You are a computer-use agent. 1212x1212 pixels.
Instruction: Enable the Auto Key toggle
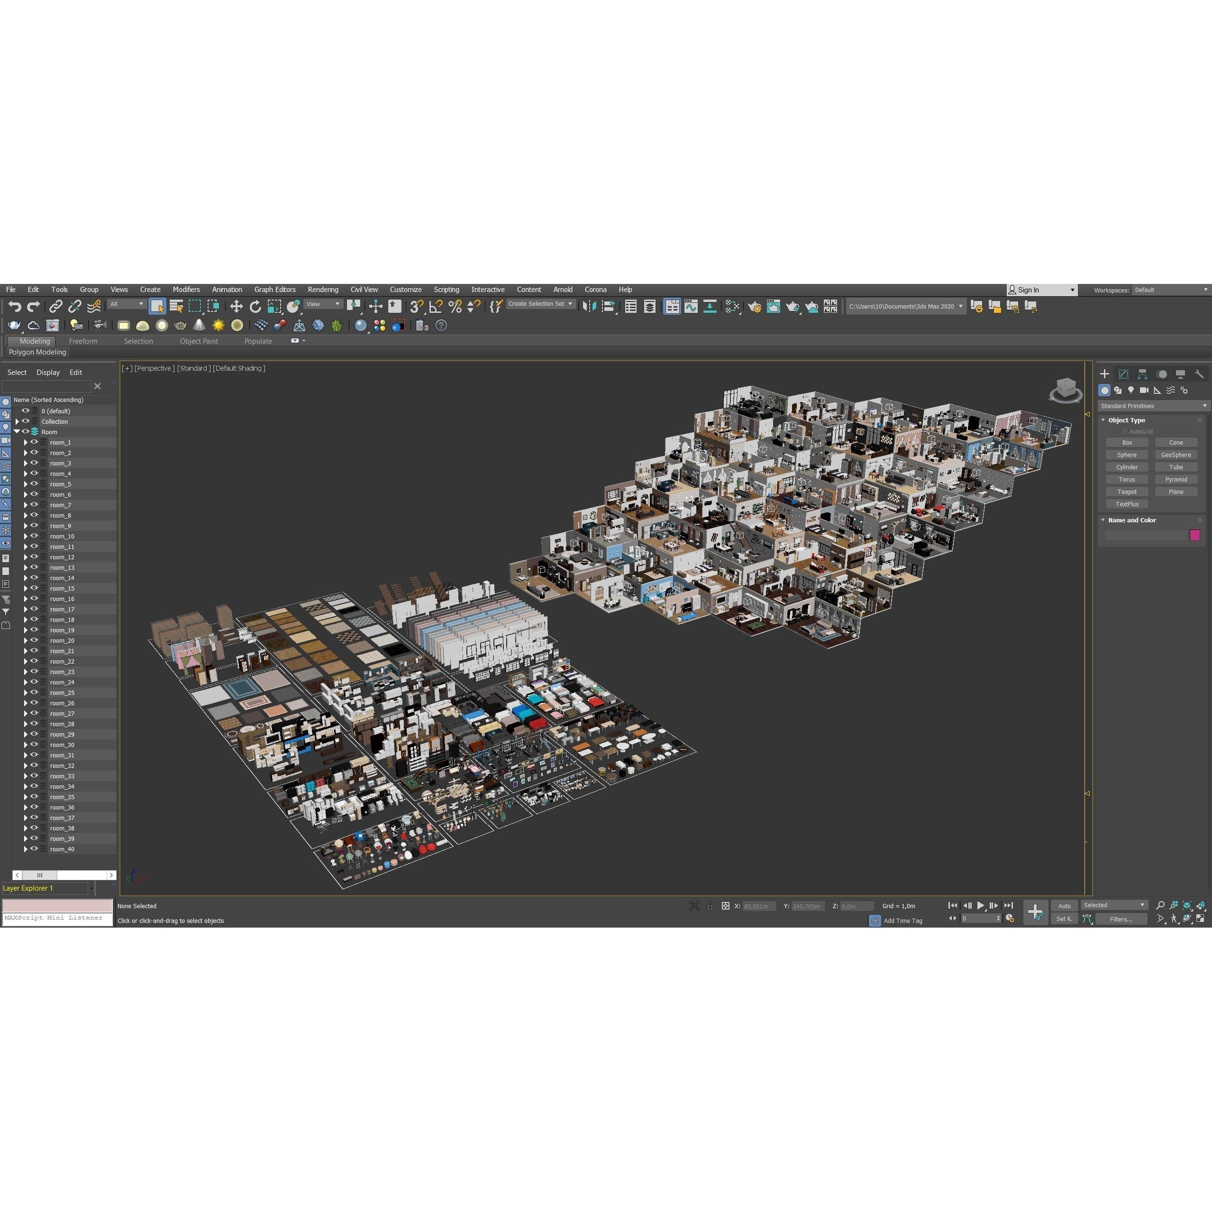click(x=1065, y=906)
